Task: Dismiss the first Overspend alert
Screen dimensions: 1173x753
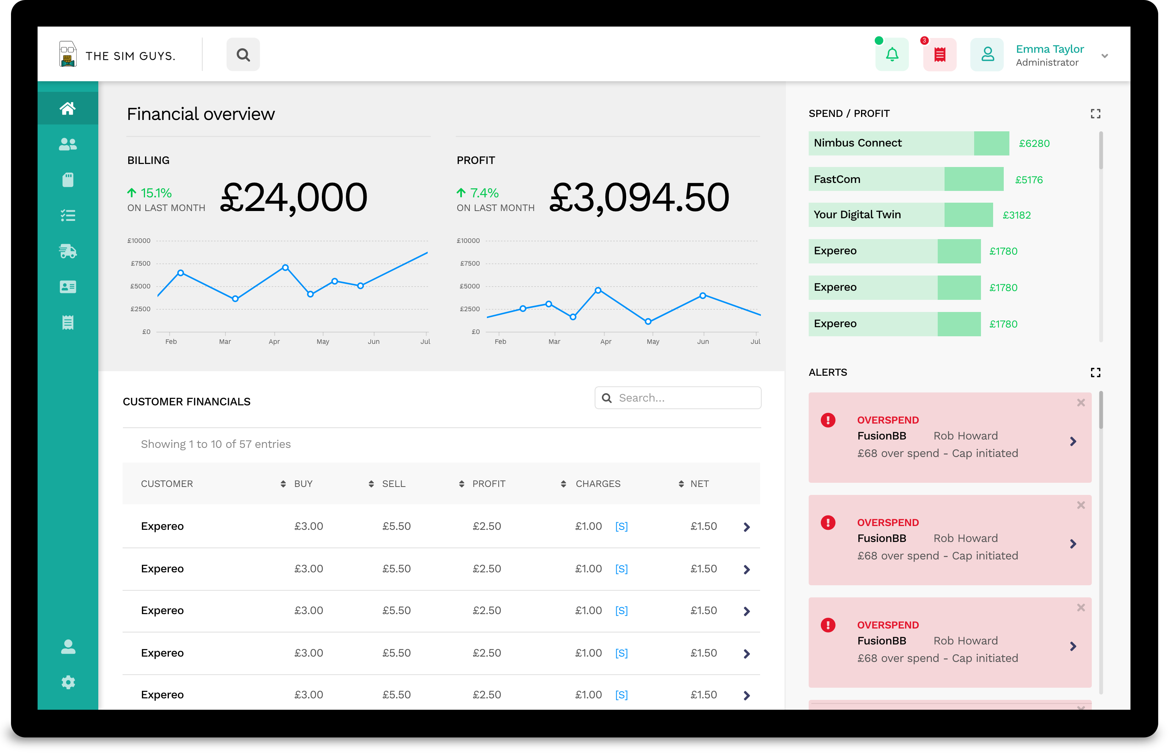Action: [1081, 403]
